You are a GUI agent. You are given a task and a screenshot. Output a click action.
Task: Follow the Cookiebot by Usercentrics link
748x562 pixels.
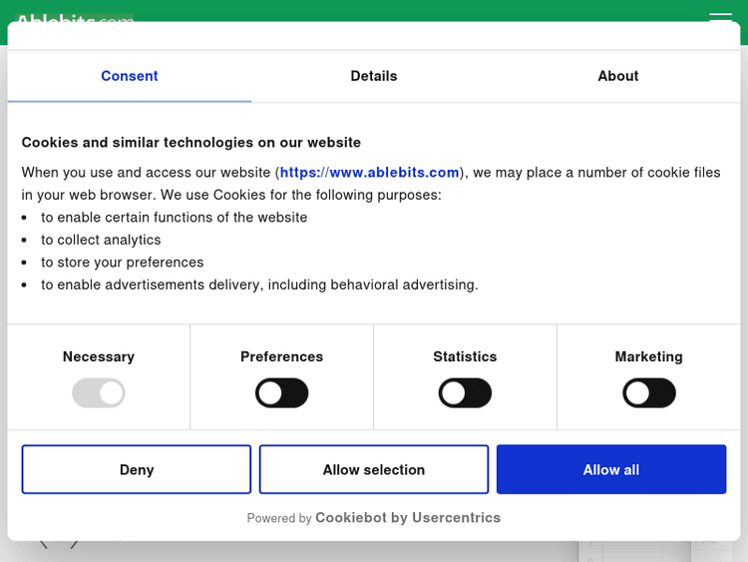point(408,518)
